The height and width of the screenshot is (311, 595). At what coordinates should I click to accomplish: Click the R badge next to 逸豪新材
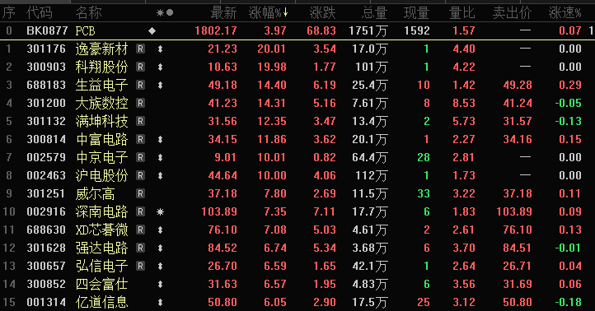pyautogui.click(x=140, y=49)
